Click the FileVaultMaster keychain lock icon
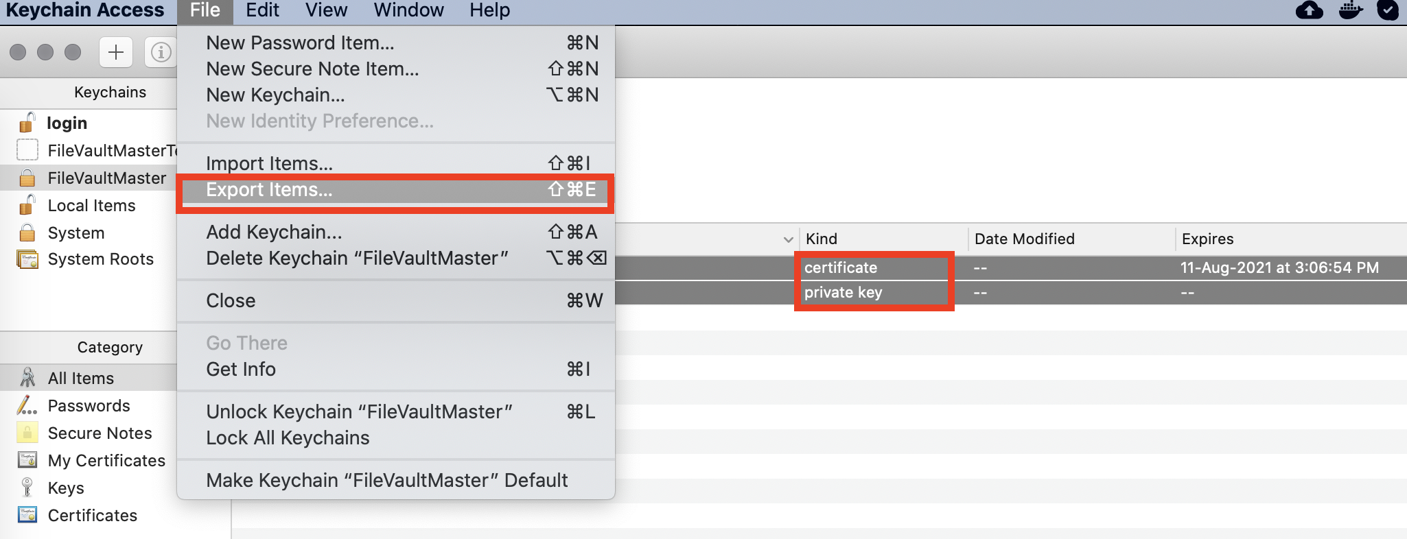The height and width of the screenshot is (539, 1407). [27, 178]
